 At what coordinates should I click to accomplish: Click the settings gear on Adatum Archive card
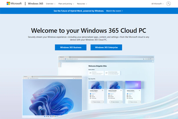tap(139, 90)
